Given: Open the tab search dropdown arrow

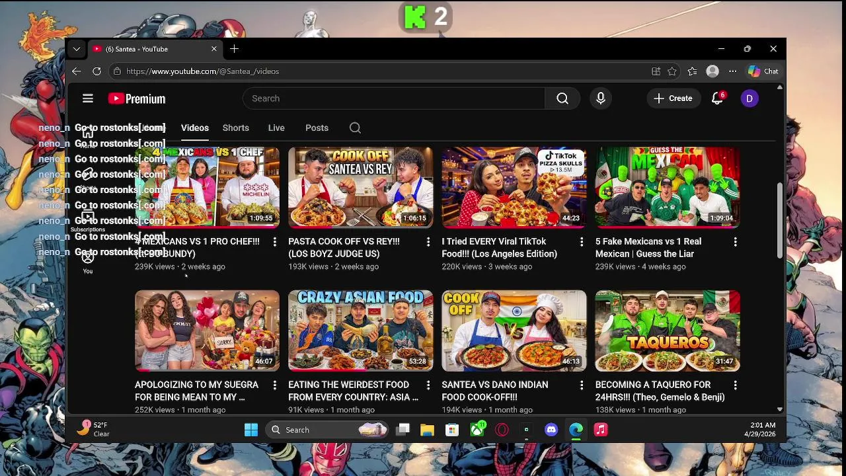Looking at the screenshot, I should [x=77, y=49].
